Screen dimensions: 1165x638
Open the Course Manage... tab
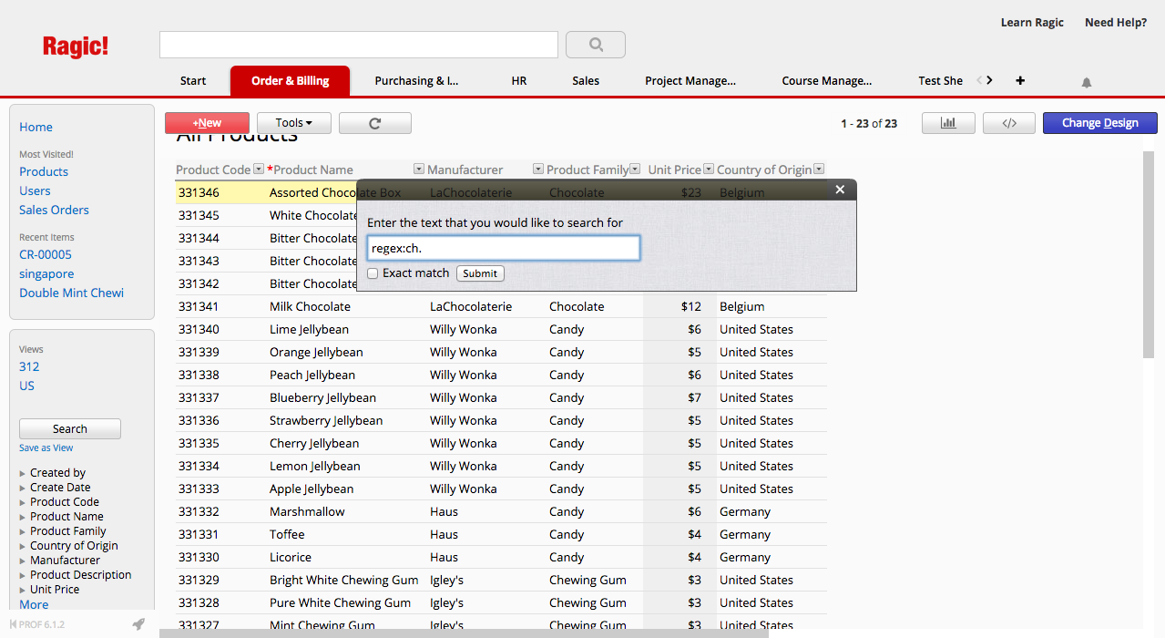[x=827, y=81]
